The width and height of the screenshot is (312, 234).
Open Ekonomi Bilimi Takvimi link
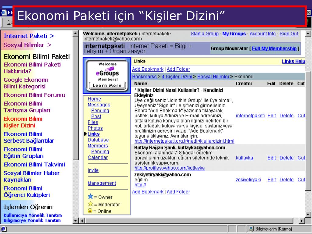34,165
